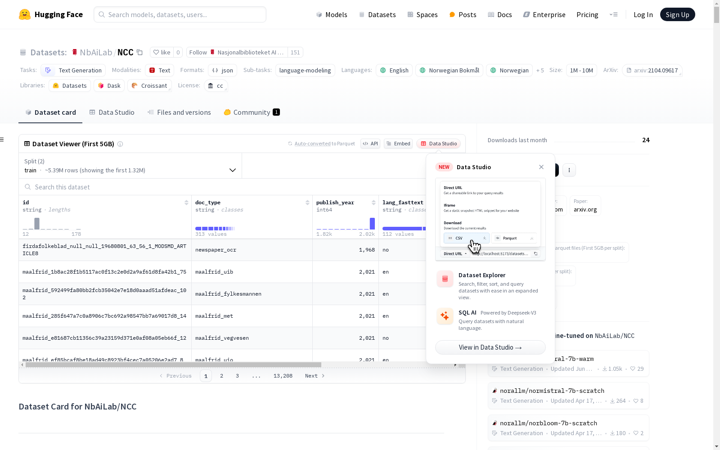The image size is (720, 450).
Task: Select the Datasets library tag
Action: [x=70, y=85]
